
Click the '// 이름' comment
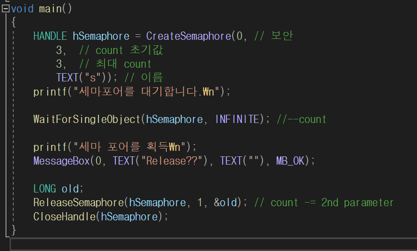coord(143,77)
